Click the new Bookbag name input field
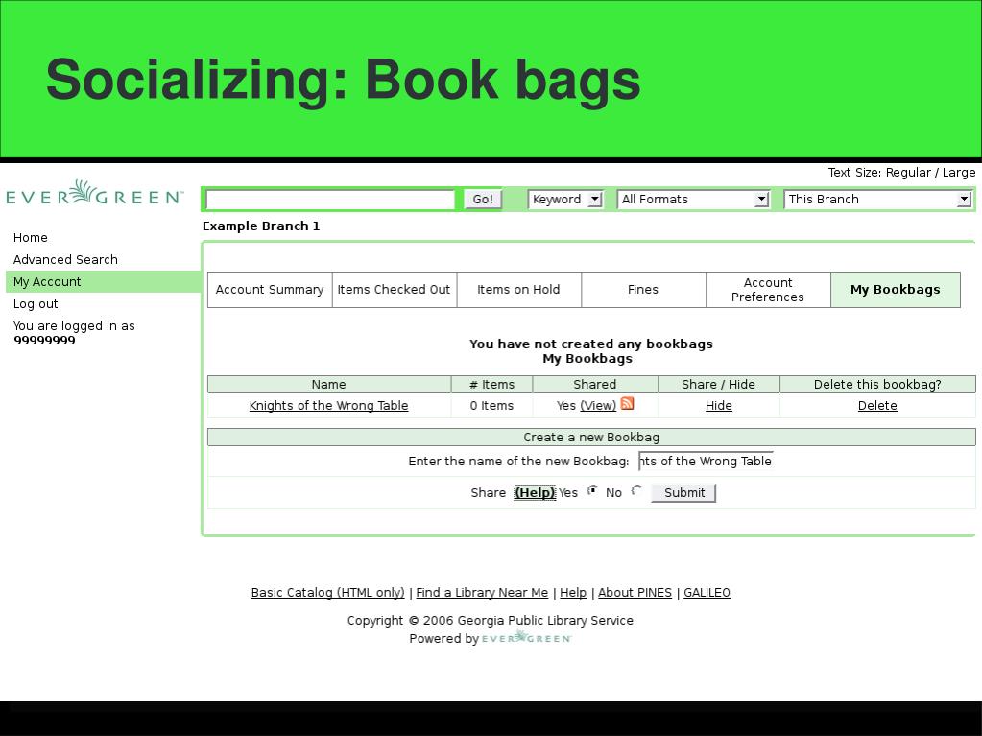 click(x=706, y=462)
